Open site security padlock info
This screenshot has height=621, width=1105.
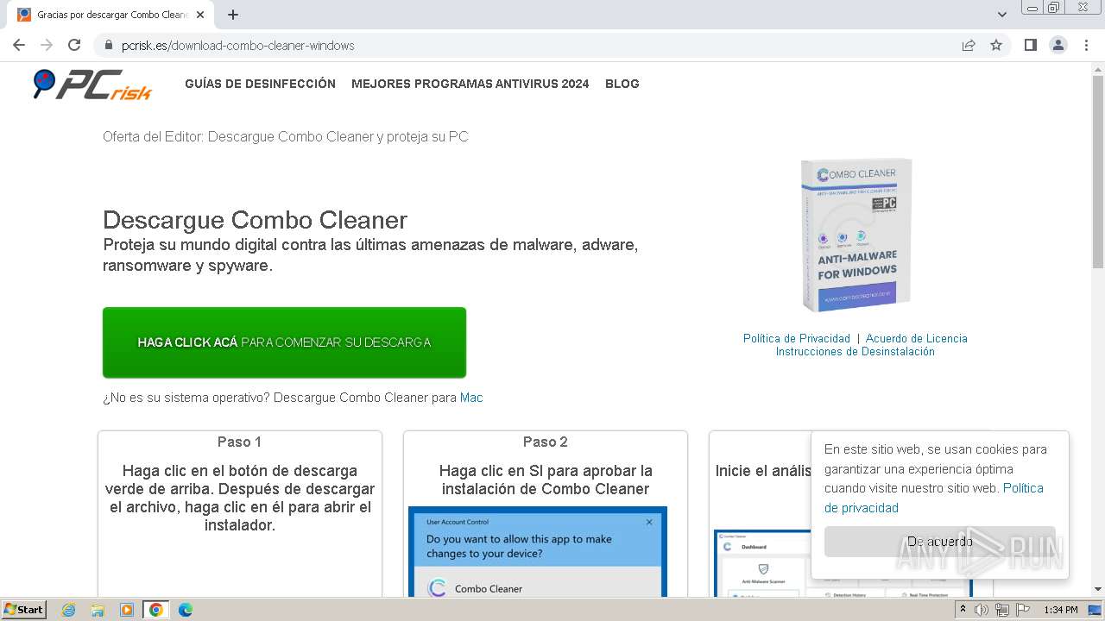click(x=108, y=45)
